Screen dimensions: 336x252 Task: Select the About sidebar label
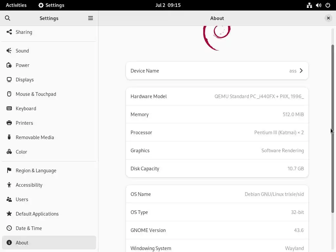[22, 242]
